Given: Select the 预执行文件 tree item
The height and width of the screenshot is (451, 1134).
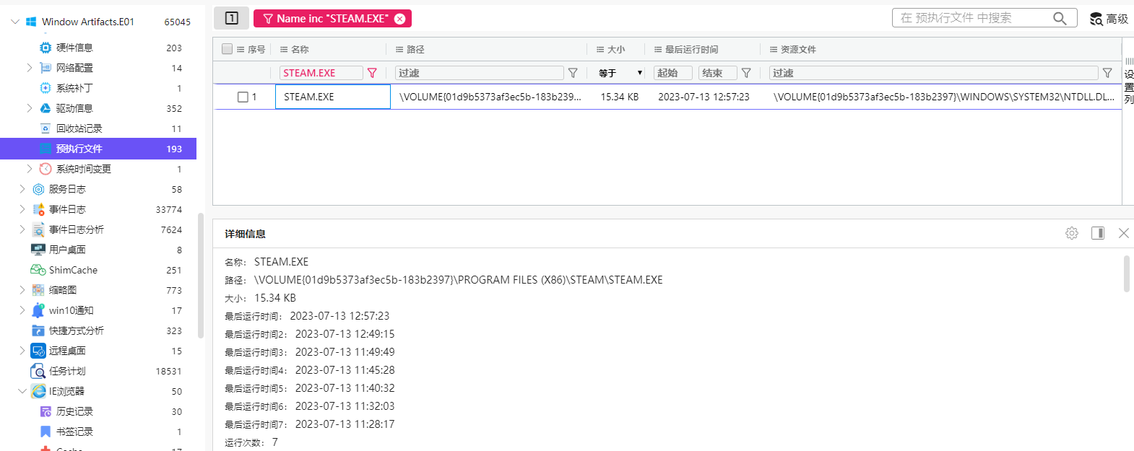Looking at the screenshot, I should [98, 149].
